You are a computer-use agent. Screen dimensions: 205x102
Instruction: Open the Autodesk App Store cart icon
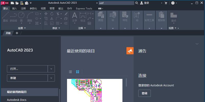166,3
